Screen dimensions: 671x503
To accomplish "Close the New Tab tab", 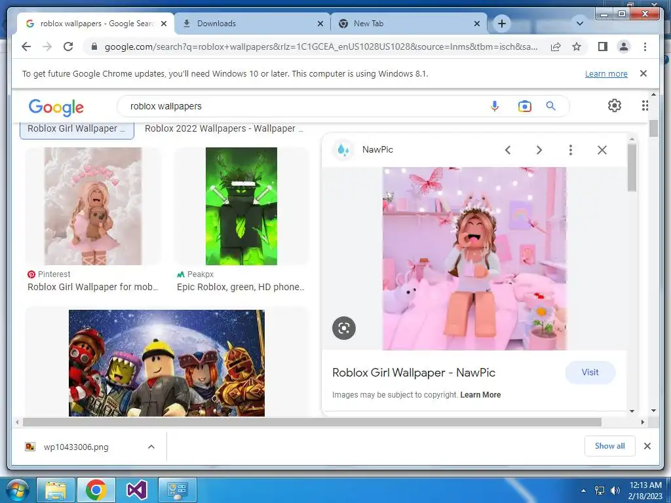I will click(477, 24).
